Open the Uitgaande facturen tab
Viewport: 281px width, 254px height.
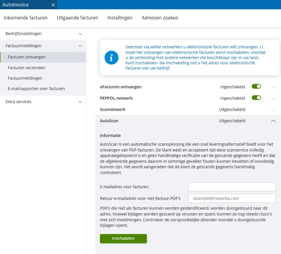[x=77, y=18]
